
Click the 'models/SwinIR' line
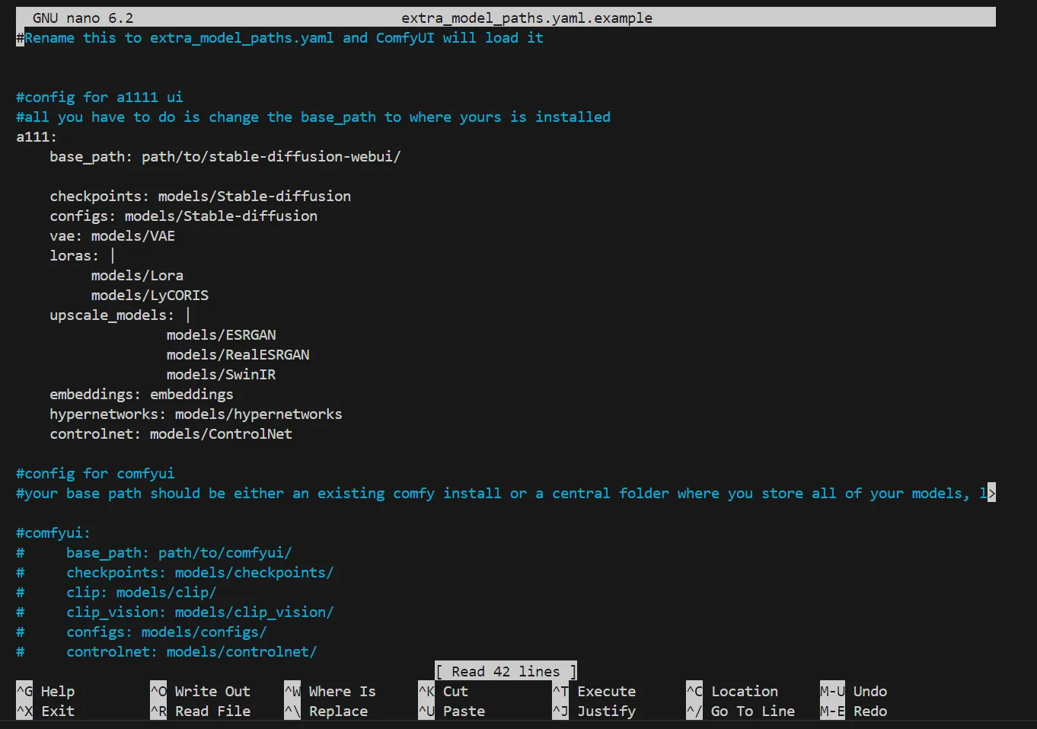click(222, 374)
